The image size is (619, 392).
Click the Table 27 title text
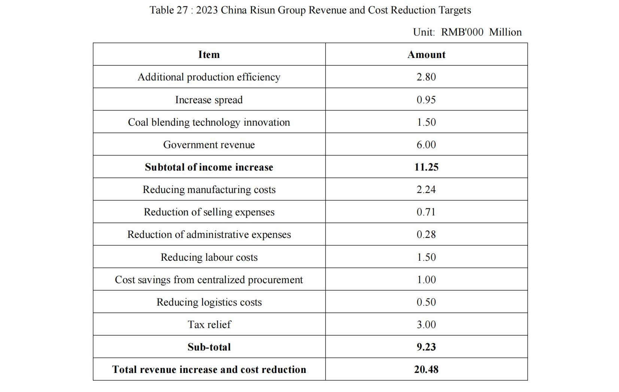[x=310, y=10]
